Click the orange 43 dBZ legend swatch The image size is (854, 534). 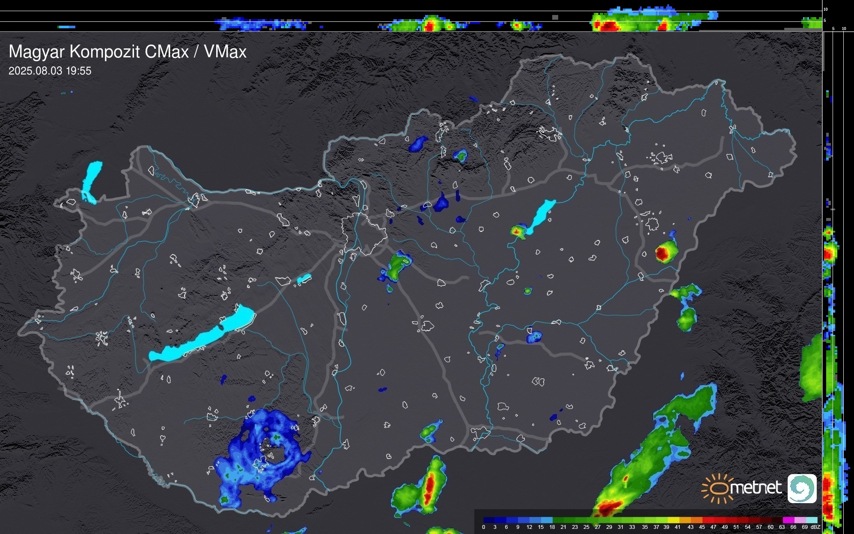[x=696, y=520]
